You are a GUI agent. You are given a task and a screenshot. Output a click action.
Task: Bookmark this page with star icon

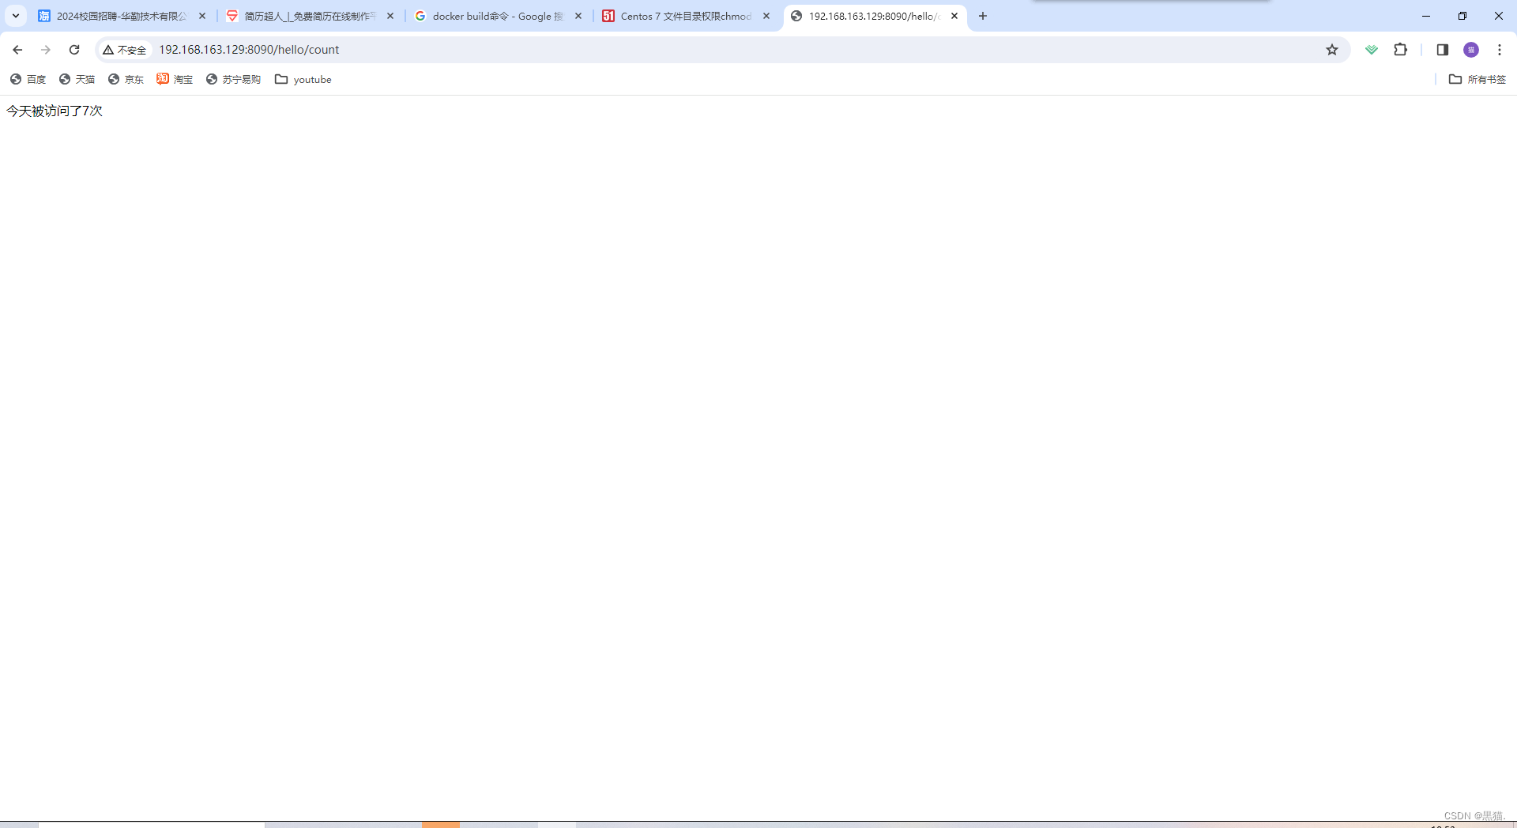(1332, 50)
